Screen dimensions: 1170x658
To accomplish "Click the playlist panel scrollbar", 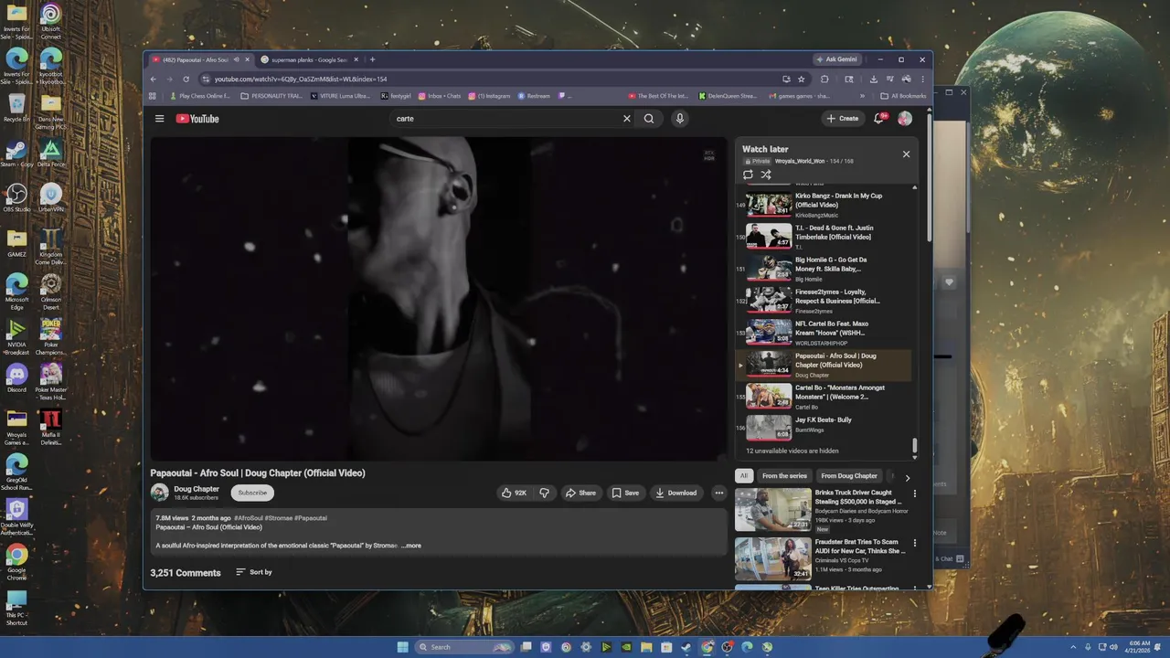I will 915,447.
